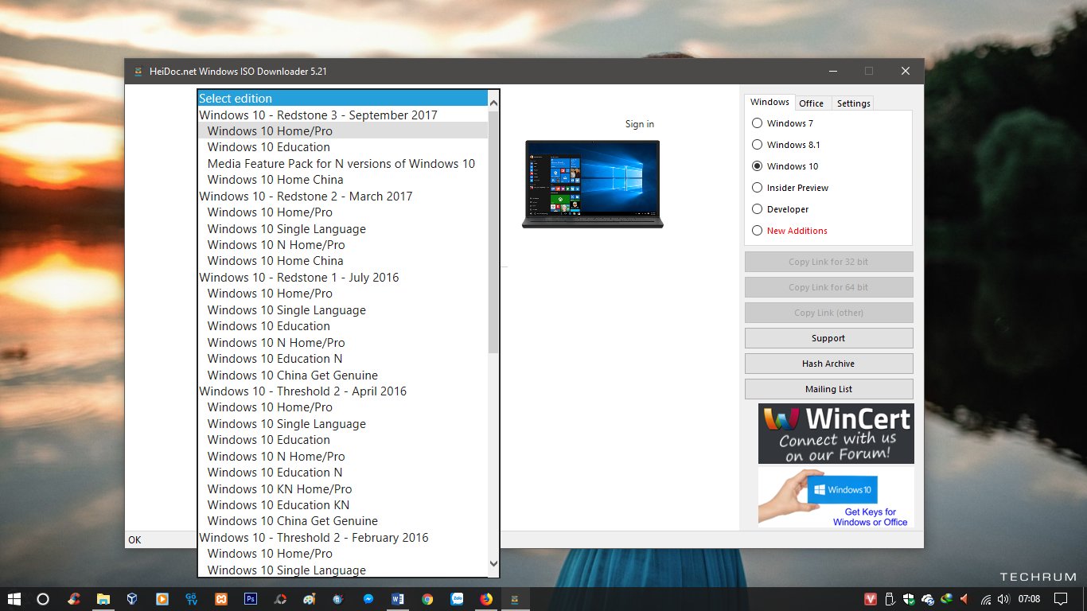Open File Explorer from the taskbar
The image size is (1087, 611).
[103, 599]
